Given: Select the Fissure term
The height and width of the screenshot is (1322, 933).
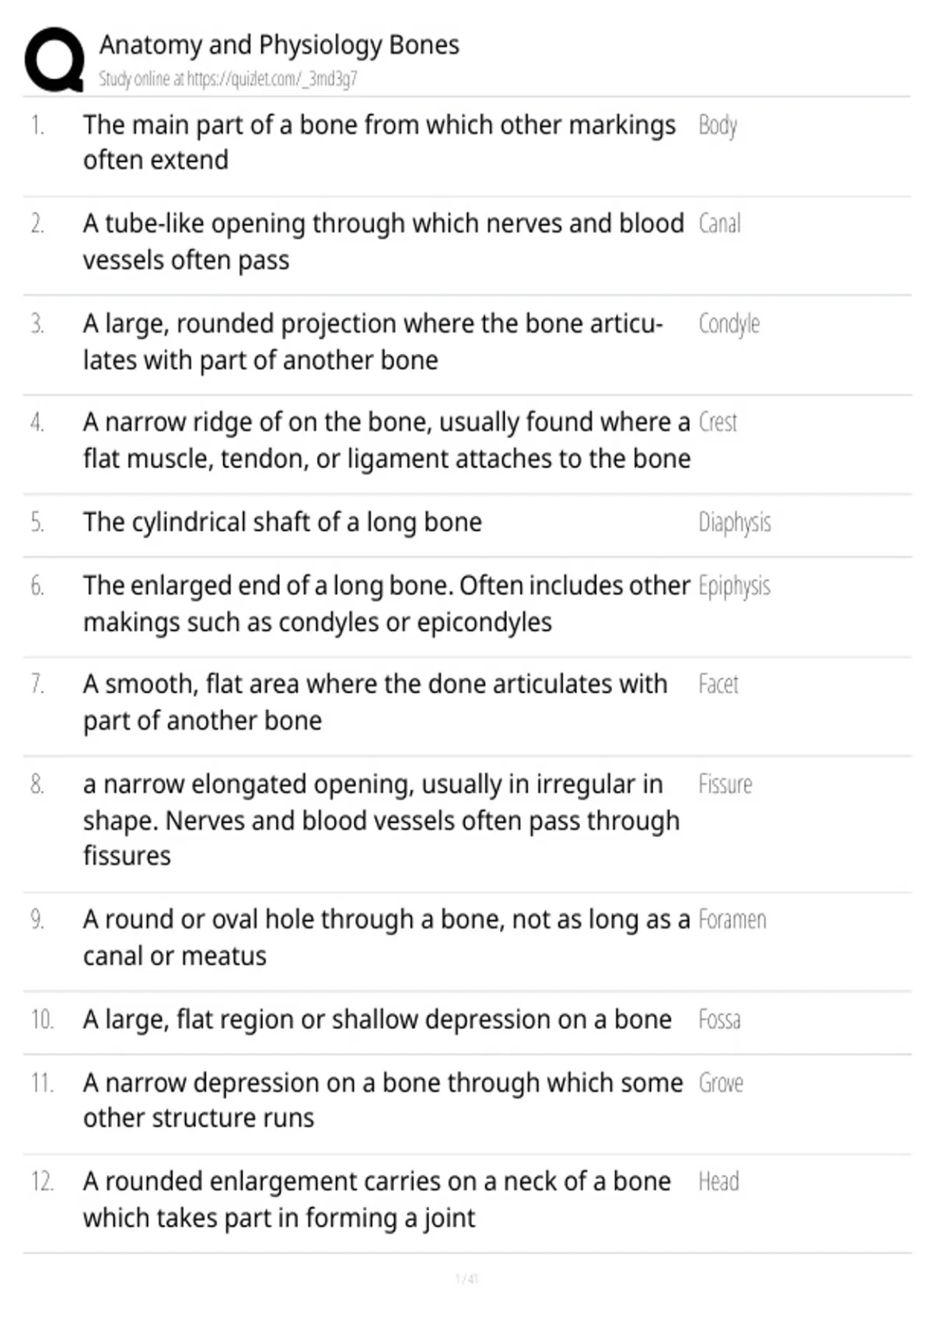Looking at the screenshot, I should pyautogui.click(x=725, y=784).
